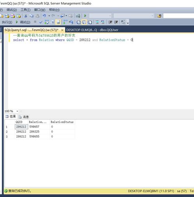
Task: Open the Redo history dropdown arrow
Action: coord(58,16)
